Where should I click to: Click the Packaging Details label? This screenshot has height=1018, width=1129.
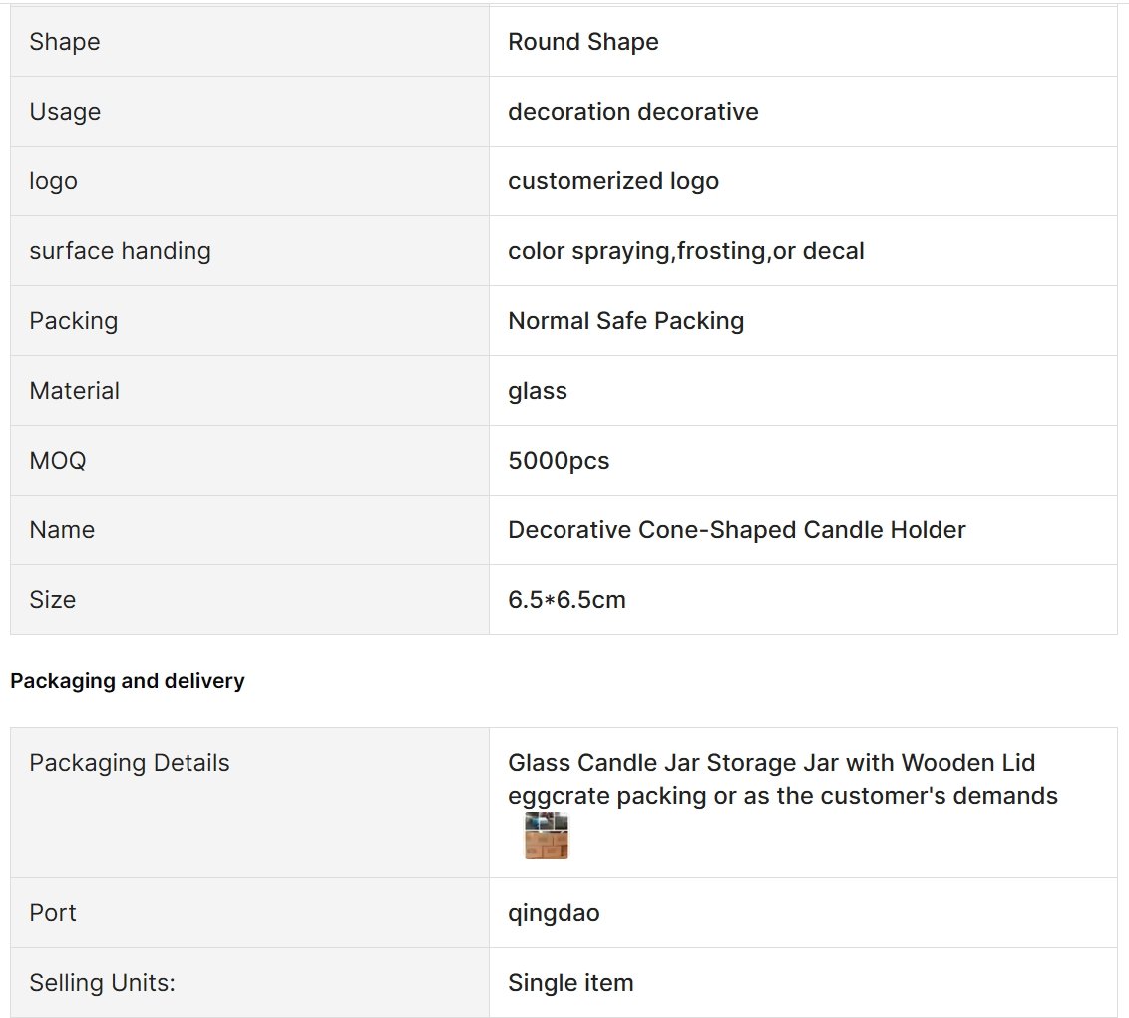tap(130, 763)
